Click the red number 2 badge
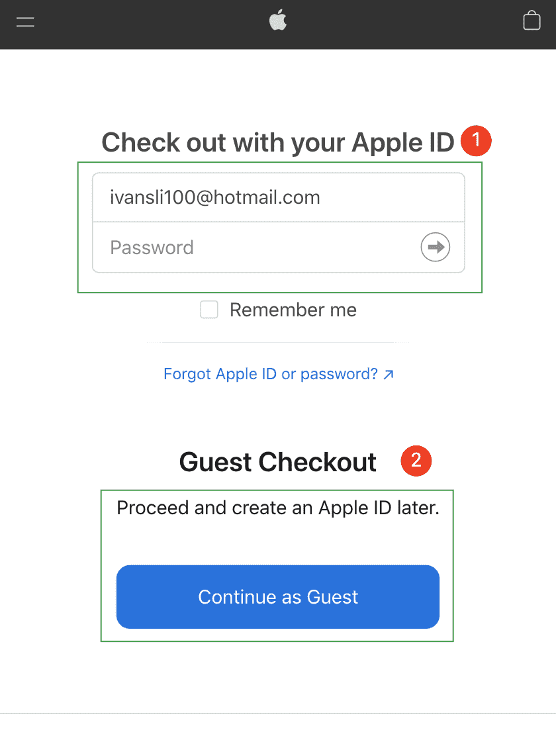This screenshot has height=732, width=556. 416,461
